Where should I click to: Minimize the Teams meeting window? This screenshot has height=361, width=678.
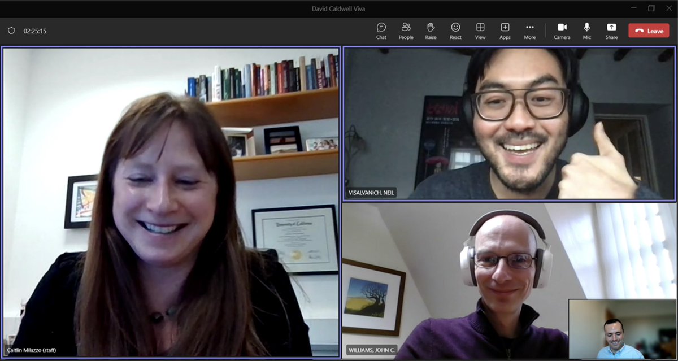[633, 8]
